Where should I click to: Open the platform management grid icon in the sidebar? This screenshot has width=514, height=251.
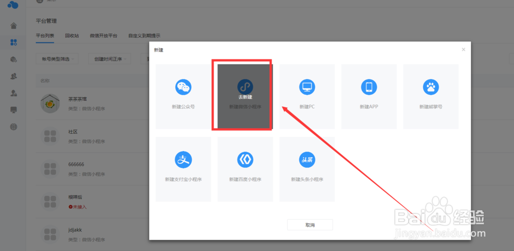13,42
